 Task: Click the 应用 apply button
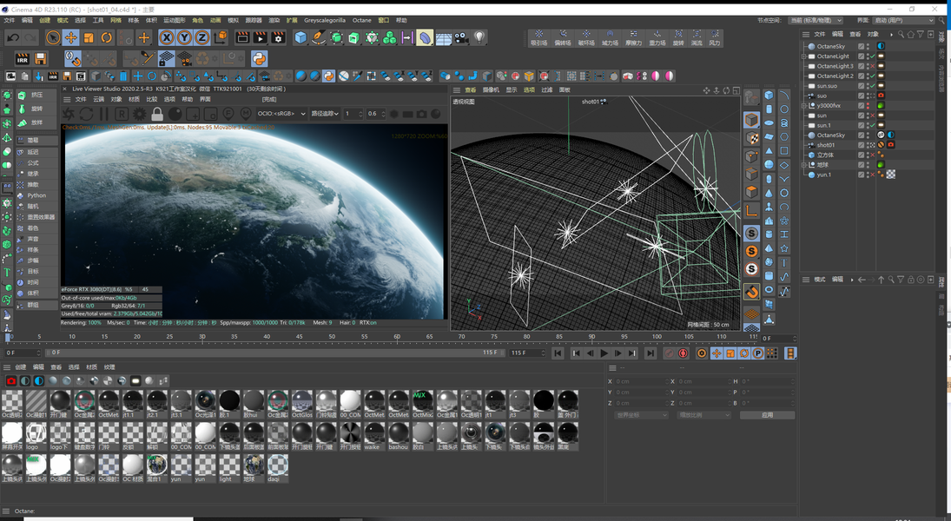tap(766, 415)
